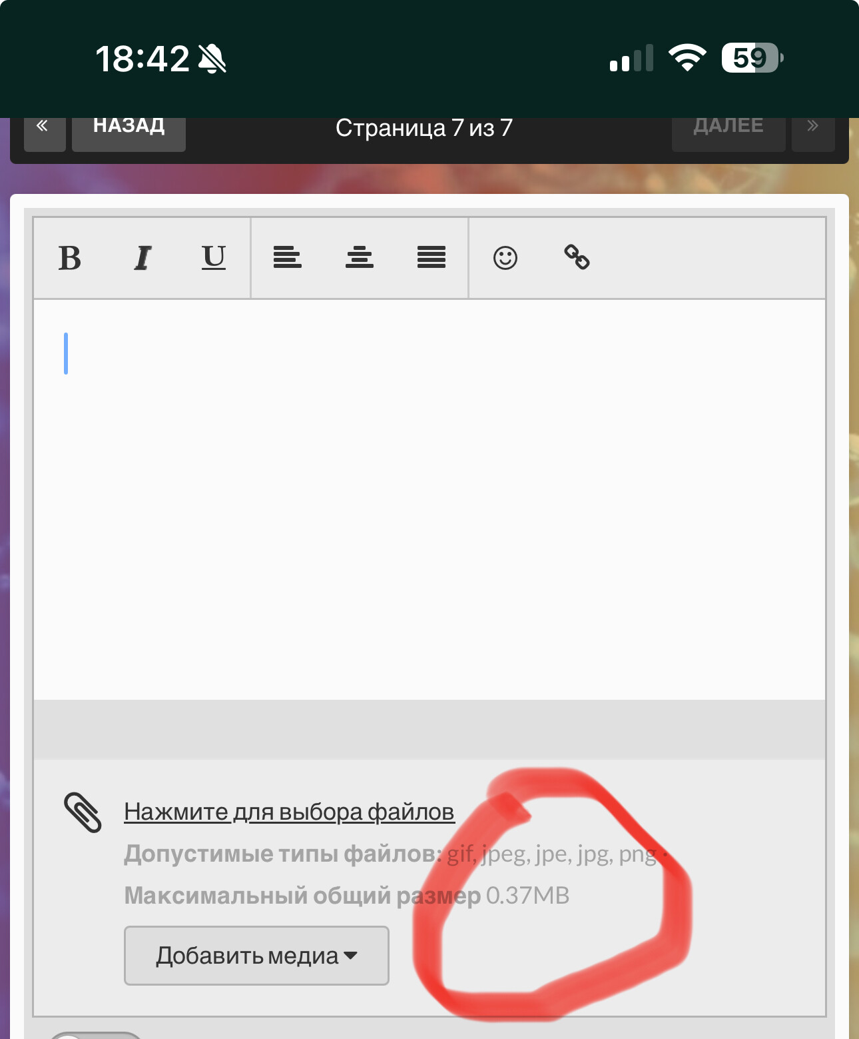This screenshot has width=859, height=1039.
Task: Jump to last page with » arrow
Action: [x=812, y=131]
